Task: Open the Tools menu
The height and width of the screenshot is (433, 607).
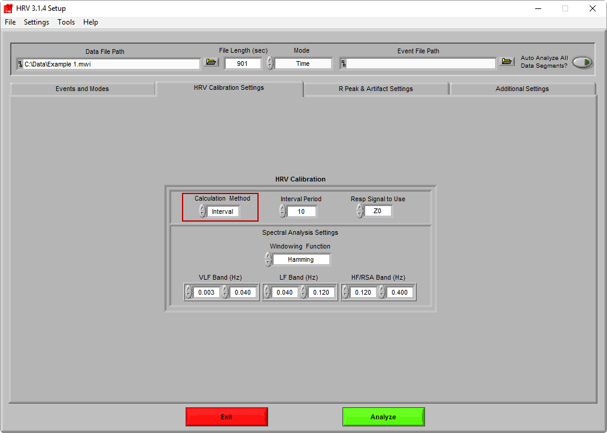Action: (x=66, y=22)
